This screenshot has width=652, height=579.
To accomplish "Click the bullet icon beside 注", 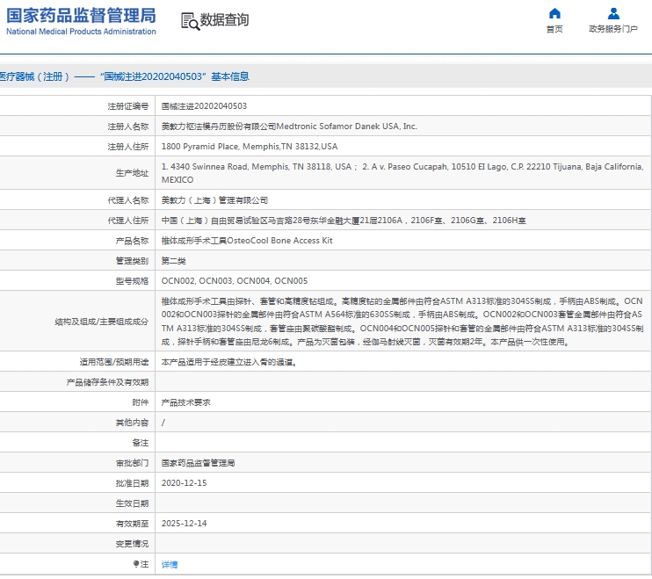I will click(x=136, y=563).
